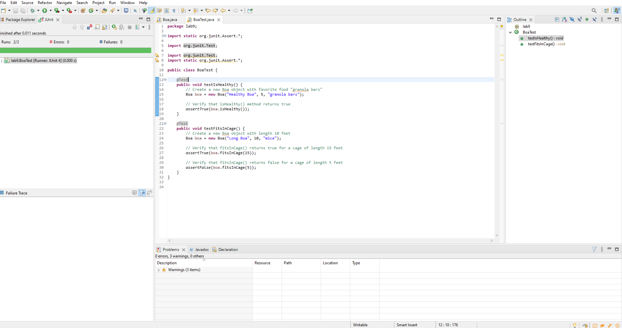This screenshot has width=622, height=328.
Task: Collapse BoaTest class in Outline
Action: 510,32
